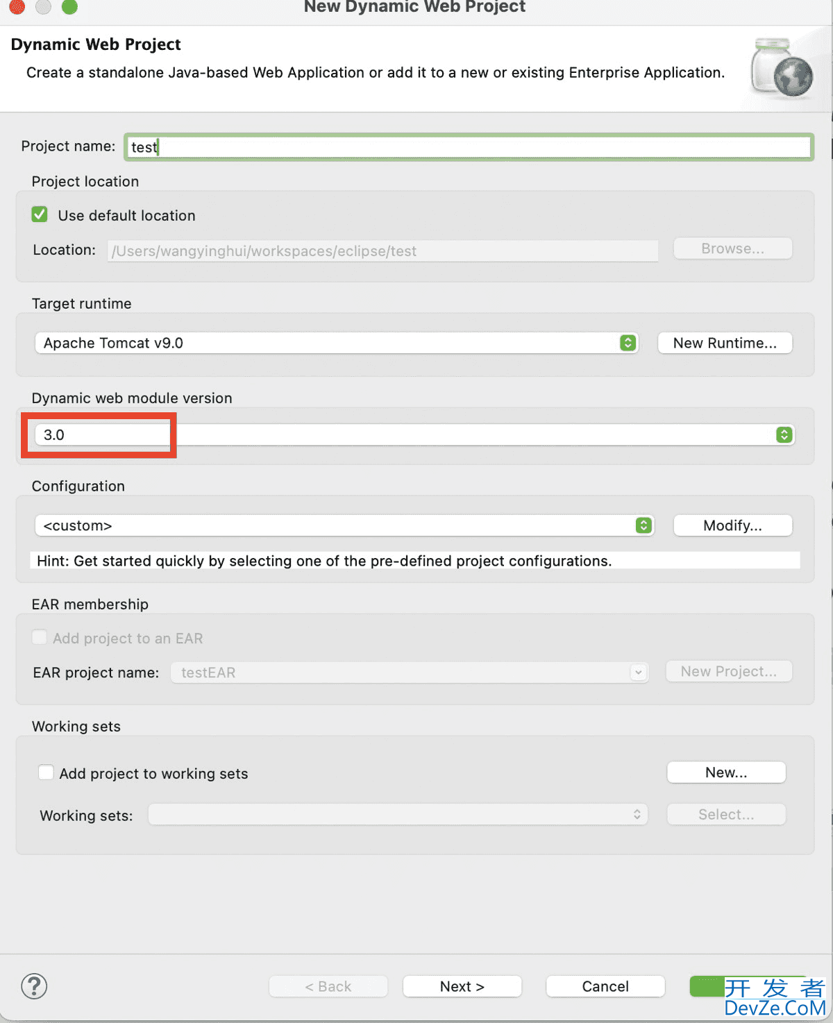
Task: Expand the Configuration combo box
Action: [344, 525]
